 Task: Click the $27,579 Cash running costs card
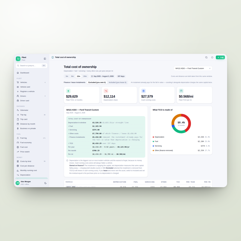157,95
